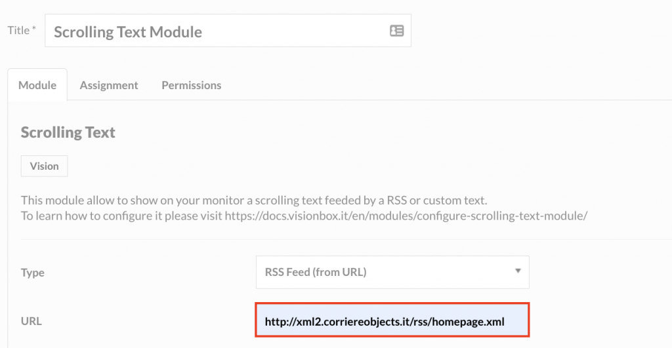Click the module description first sentence
This screenshot has width=672, height=348.
[x=254, y=201]
